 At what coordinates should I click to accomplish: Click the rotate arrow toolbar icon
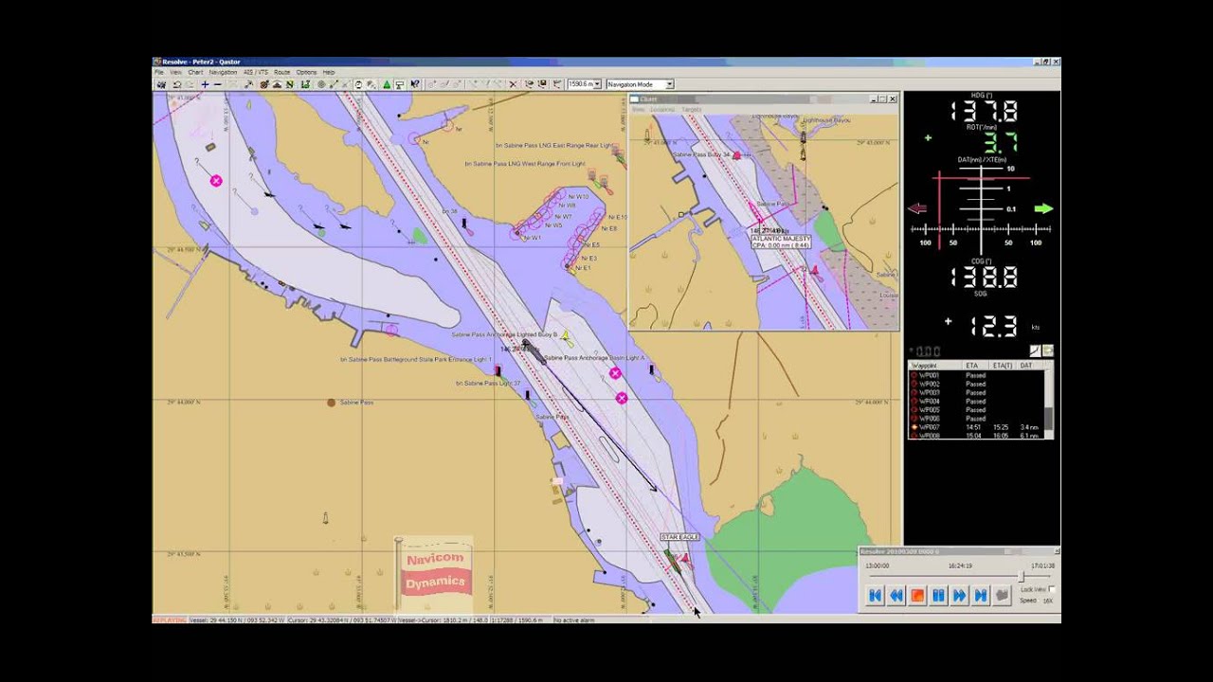(x=177, y=84)
